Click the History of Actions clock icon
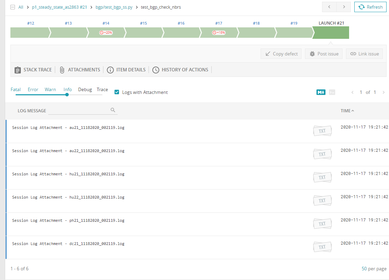The width and height of the screenshot is (389, 280). click(156, 70)
